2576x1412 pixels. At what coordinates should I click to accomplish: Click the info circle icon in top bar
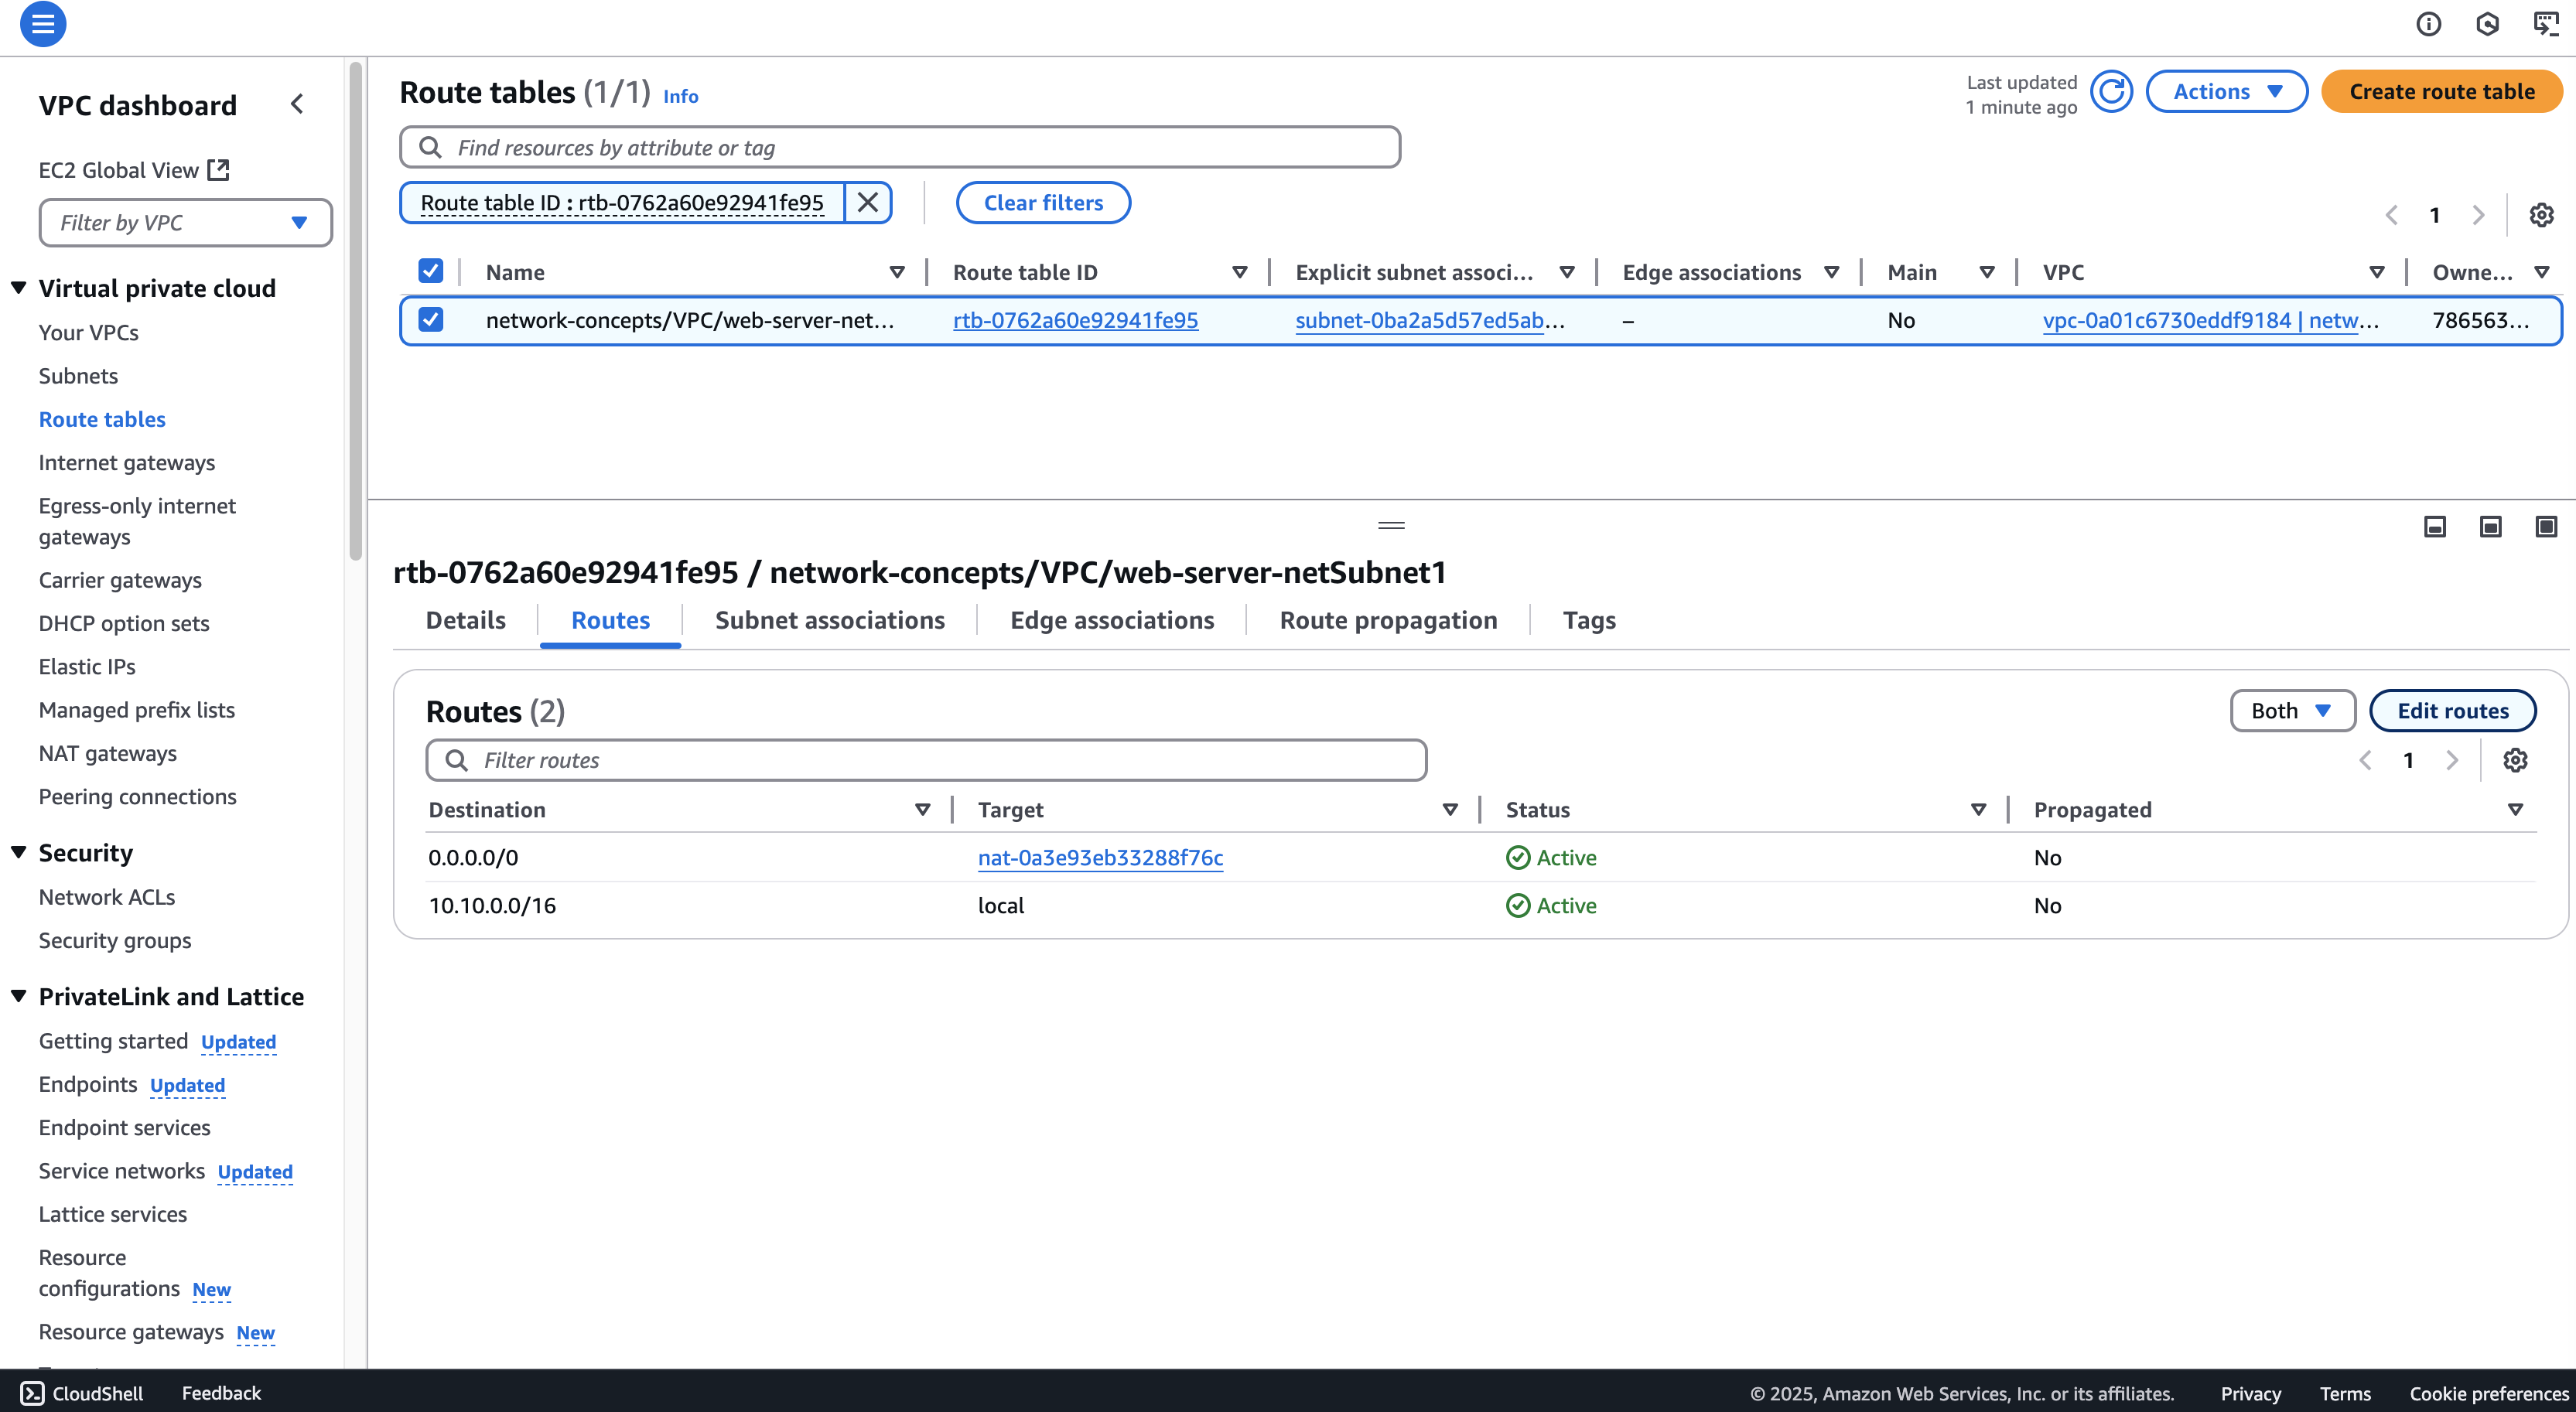[x=2429, y=24]
